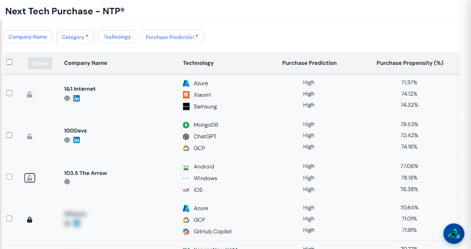Click the ChatGPT logo icon
The height and width of the screenshot is (249, 471).
click(x=186, y=137)
